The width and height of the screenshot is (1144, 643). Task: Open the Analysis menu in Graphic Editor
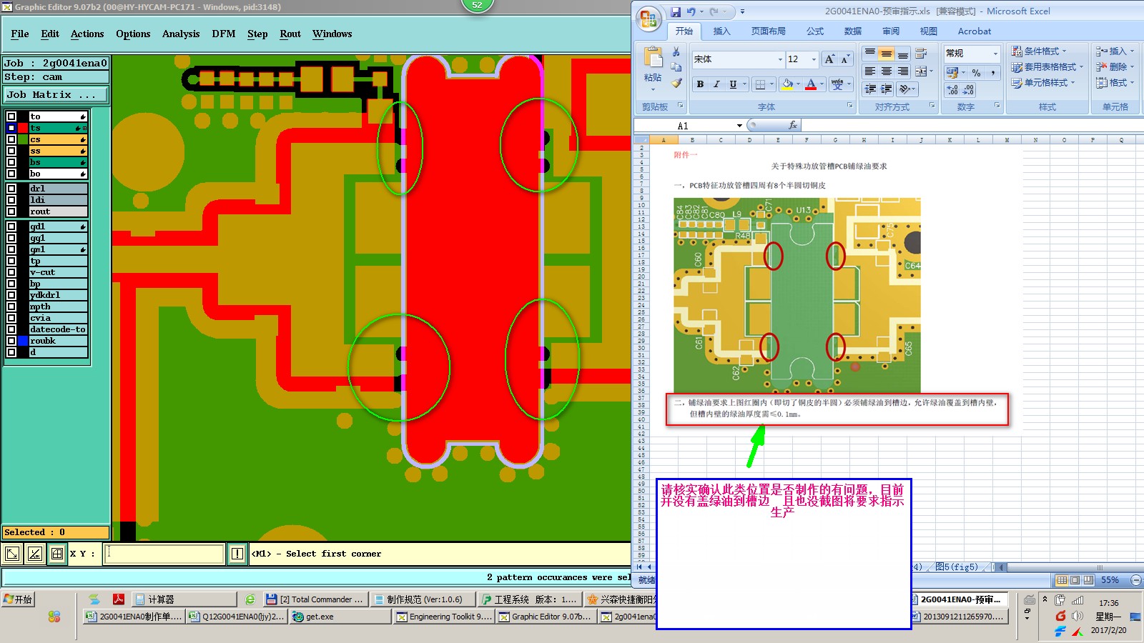(181, 34)
